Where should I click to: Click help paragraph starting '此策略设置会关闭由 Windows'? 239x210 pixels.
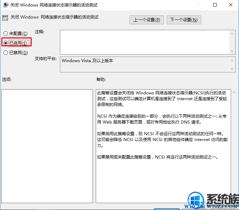point(162,99)
